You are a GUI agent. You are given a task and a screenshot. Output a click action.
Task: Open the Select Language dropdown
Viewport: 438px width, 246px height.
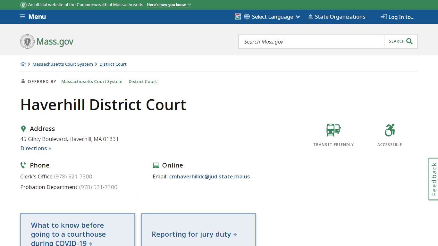click(272, 17)
